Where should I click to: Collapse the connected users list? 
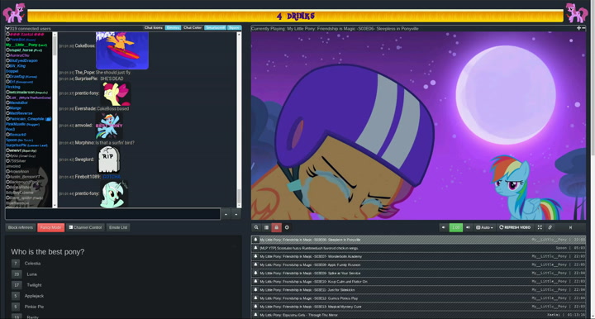click(7, 28)
